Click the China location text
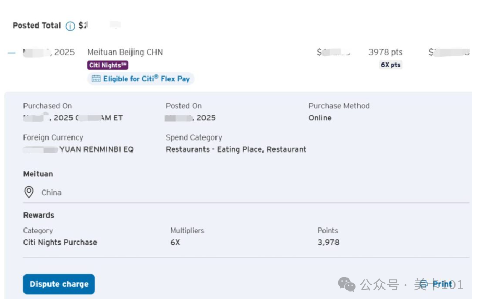Screen dimensions: 479x304 [51, 193]
